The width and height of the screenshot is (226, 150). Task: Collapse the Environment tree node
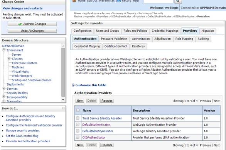click(4, 50)
